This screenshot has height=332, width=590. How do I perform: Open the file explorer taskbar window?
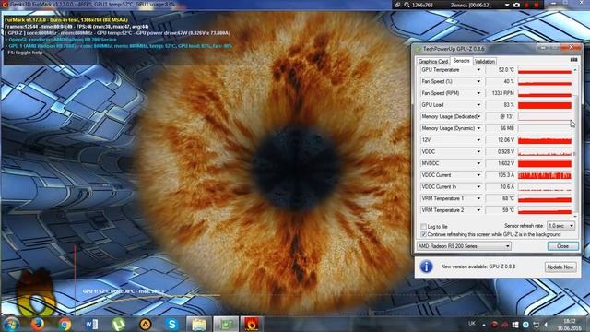point(199,324)
